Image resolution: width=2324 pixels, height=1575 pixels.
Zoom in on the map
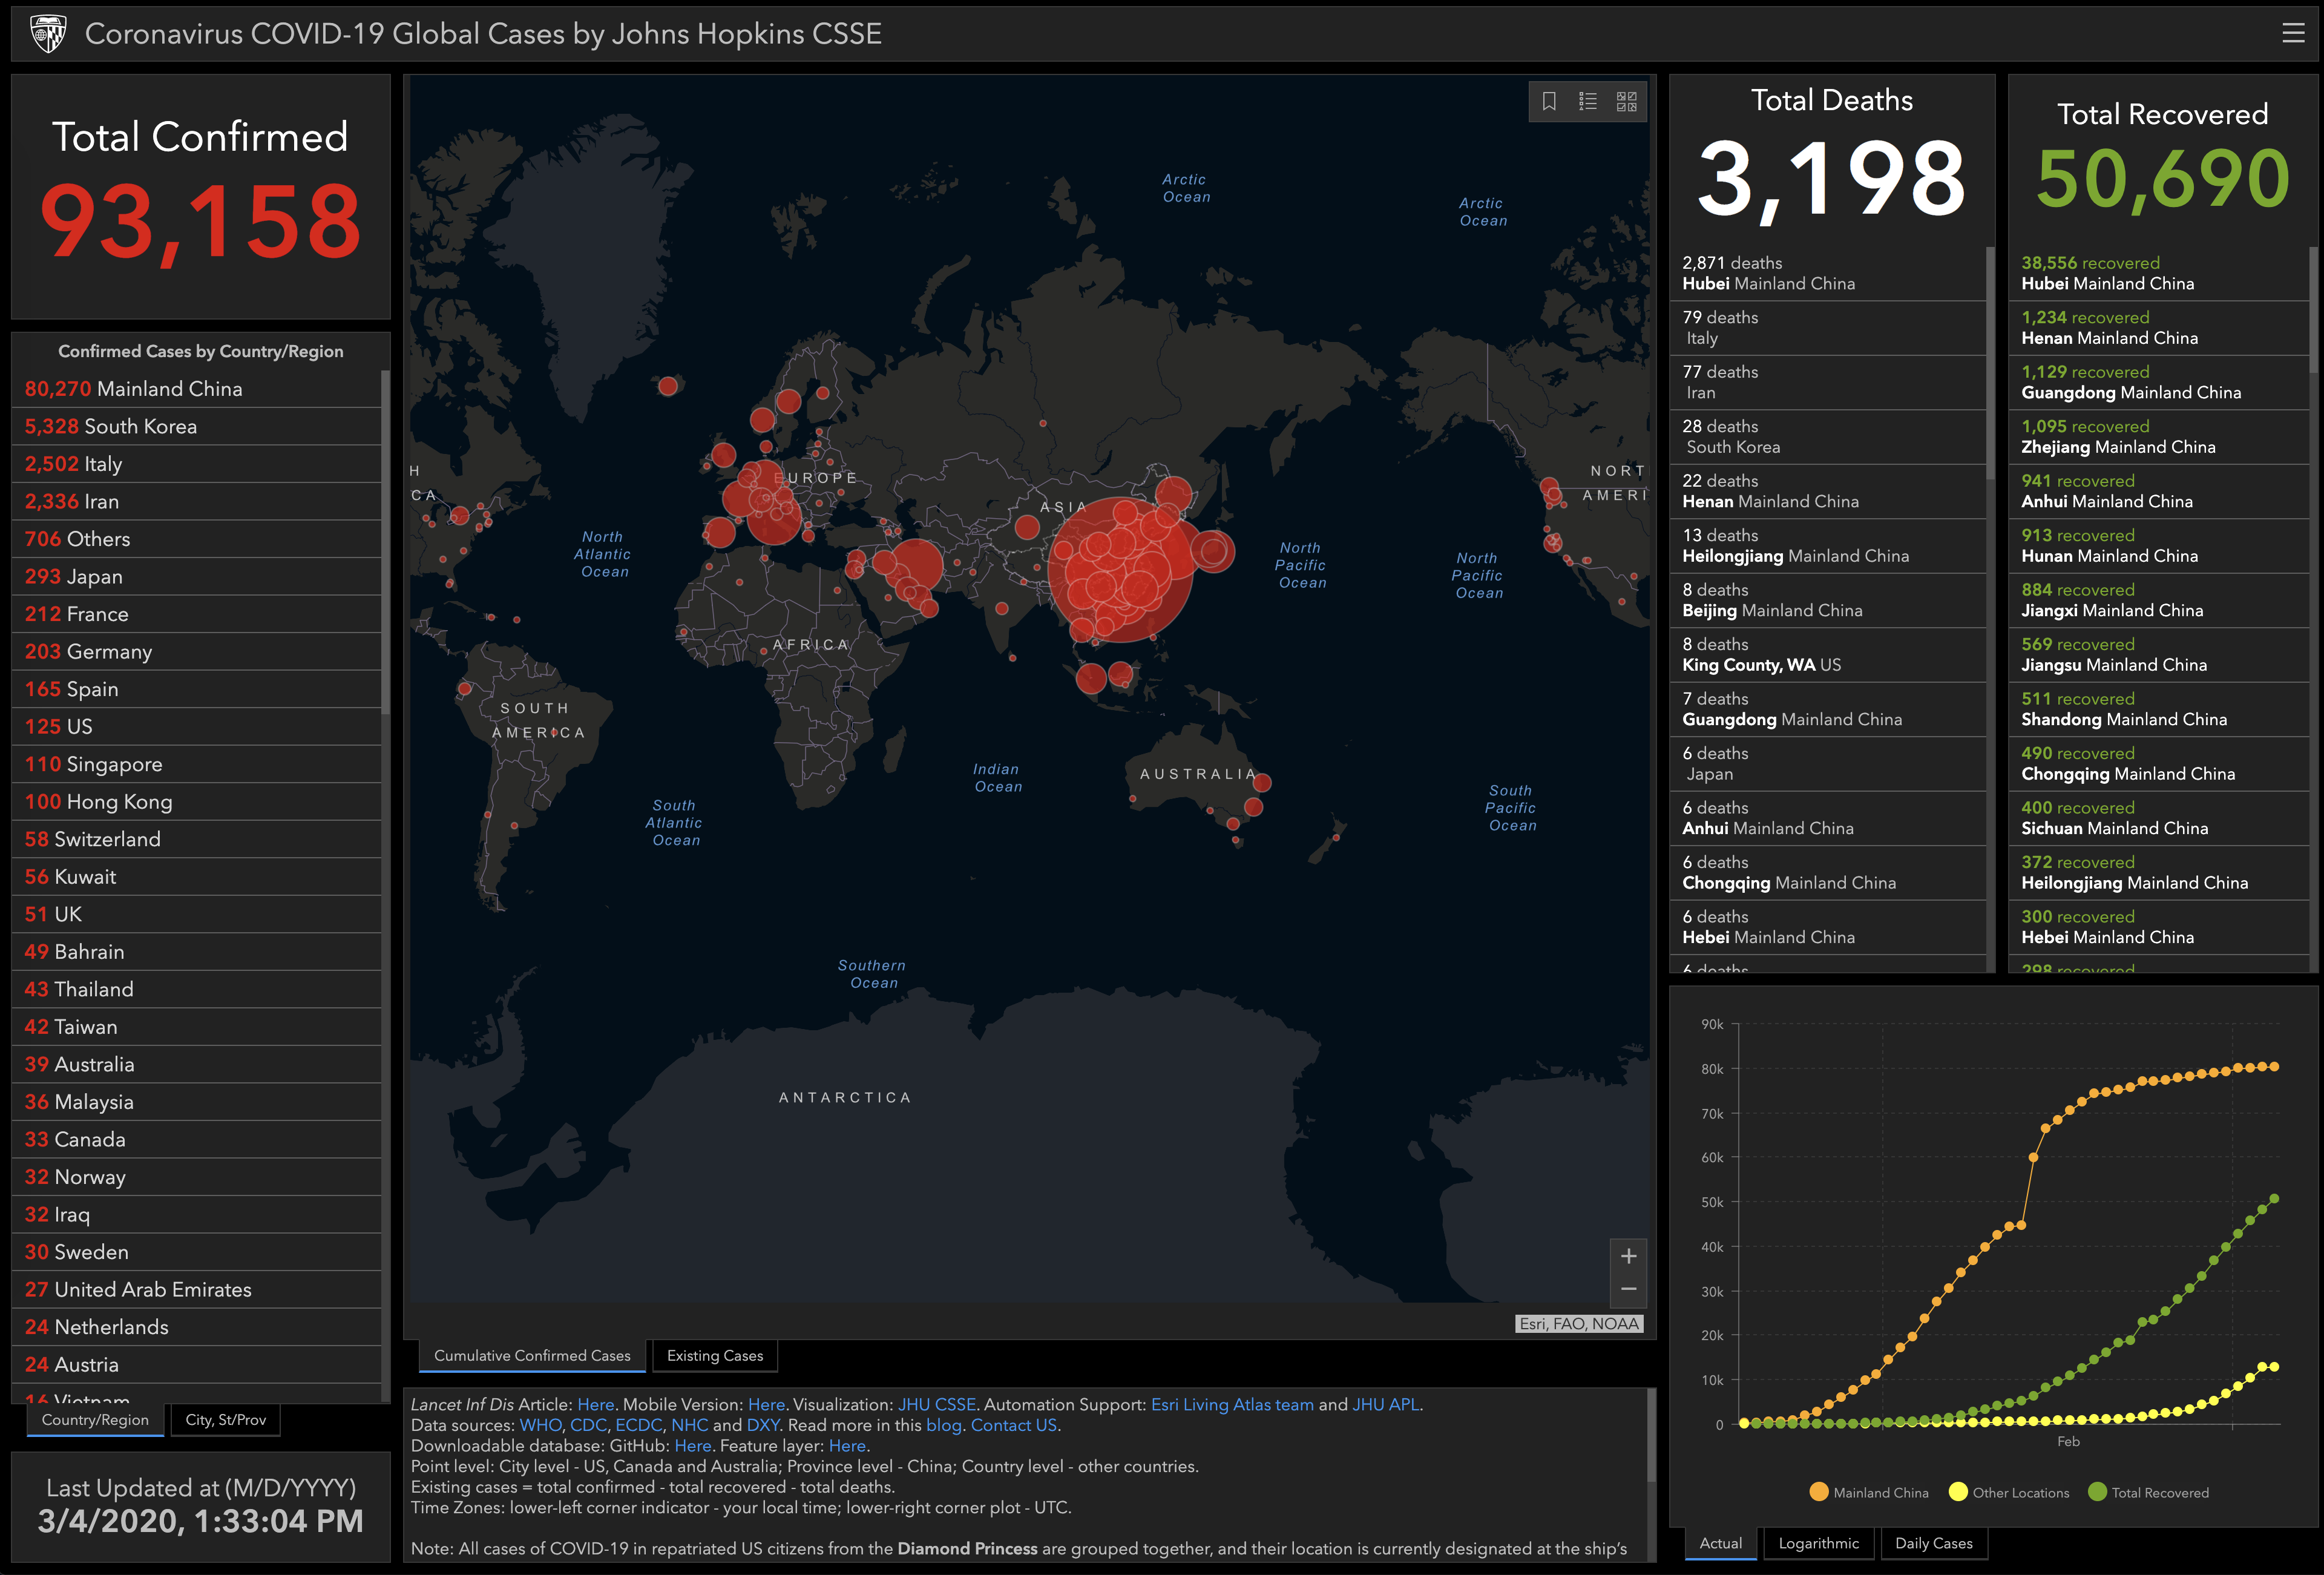coord(1628,1256)
